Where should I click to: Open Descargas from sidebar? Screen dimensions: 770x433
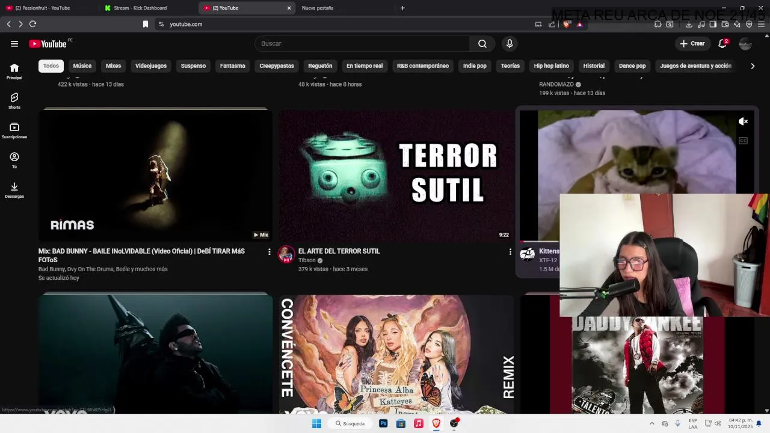pos(14,189)
